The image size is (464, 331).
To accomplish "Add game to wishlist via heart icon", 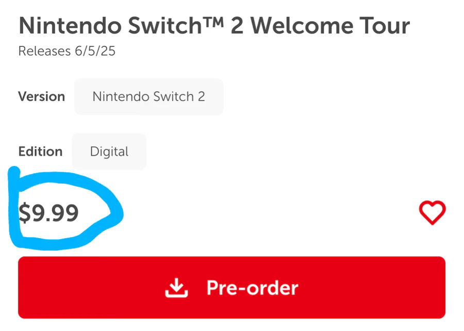I will tap(432, 212).
